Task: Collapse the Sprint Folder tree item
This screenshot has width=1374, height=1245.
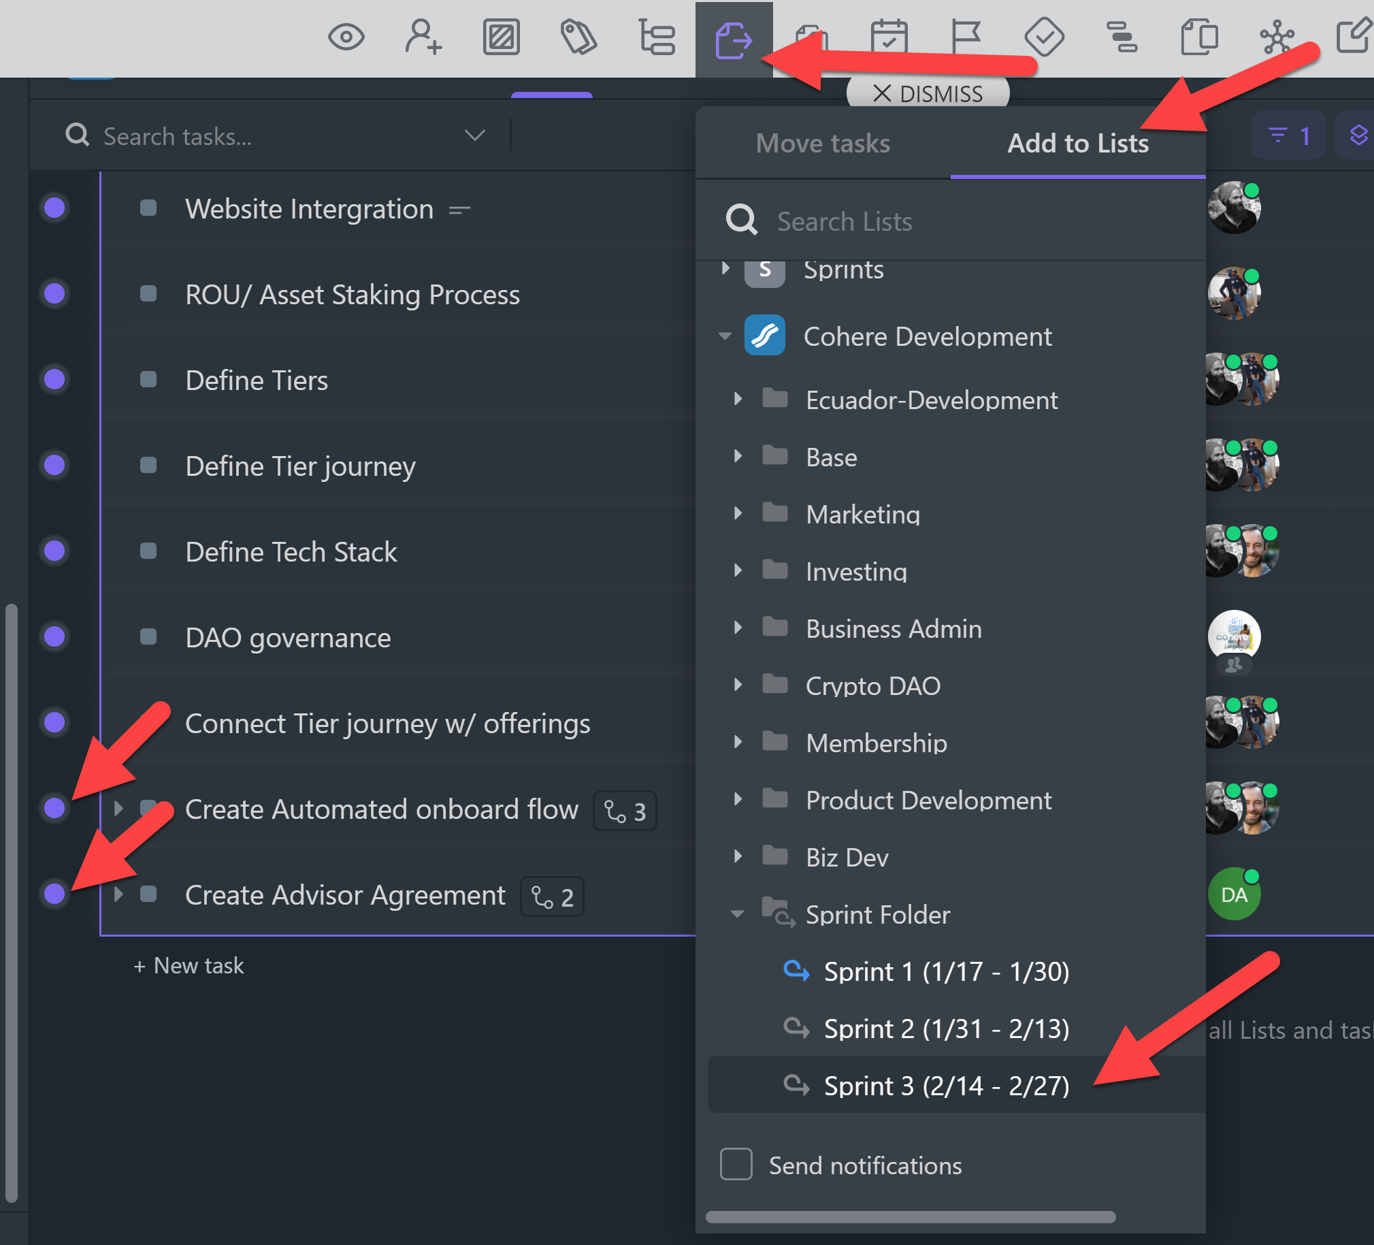Action: [x=738, y=914]
